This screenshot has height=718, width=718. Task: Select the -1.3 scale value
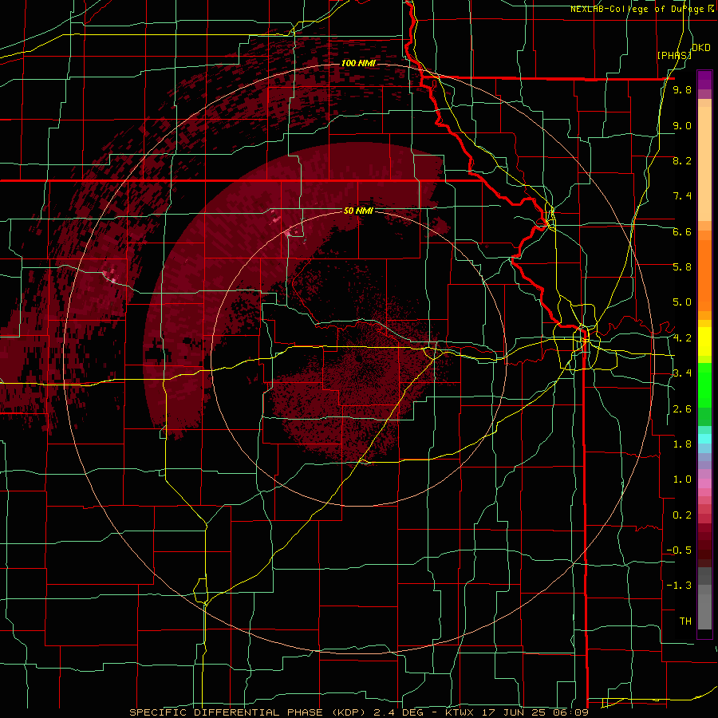pyautogui.click(x=679, y=586)
